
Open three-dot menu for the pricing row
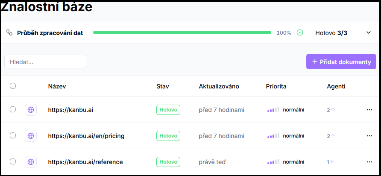(369, 136)
